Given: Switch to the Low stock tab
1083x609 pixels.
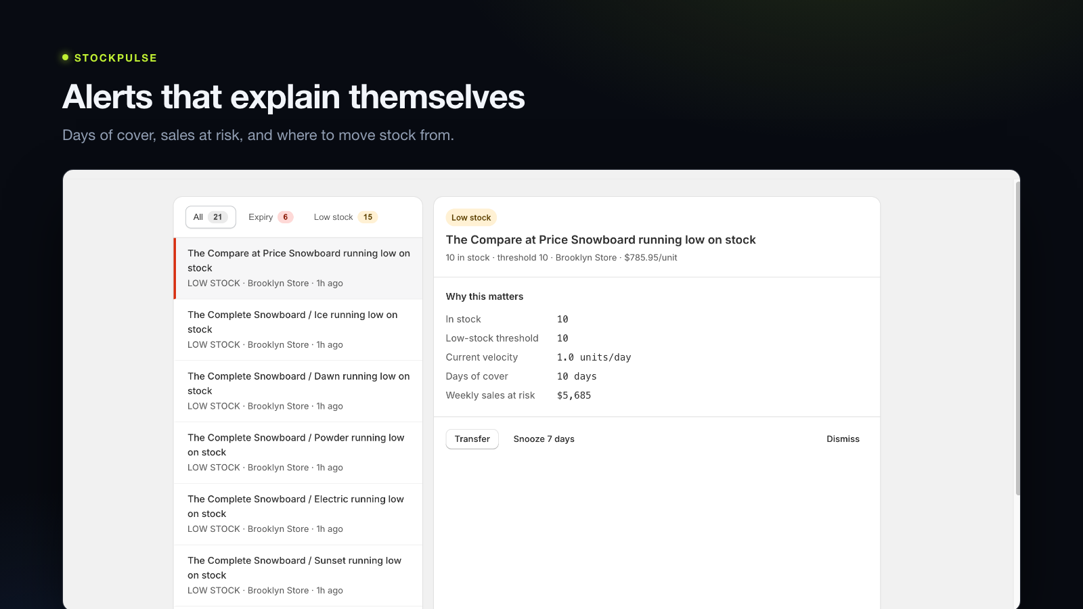Looking at the screenshot, I should [345, 217].
